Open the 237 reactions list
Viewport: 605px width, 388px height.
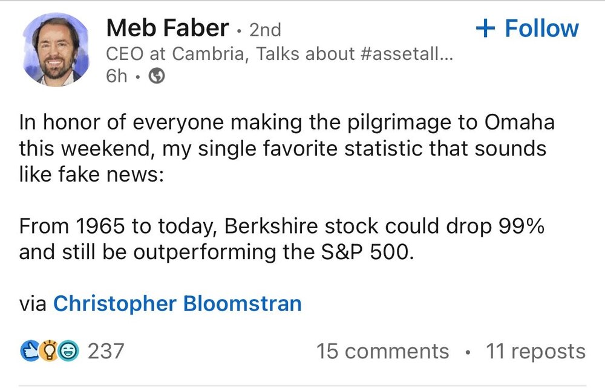pos(106,350)
